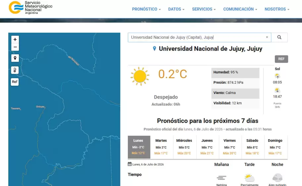This screenshot has height=186, width=302.
Task: Click the Algo nublado night icon
Action: (x=277, y=178)
